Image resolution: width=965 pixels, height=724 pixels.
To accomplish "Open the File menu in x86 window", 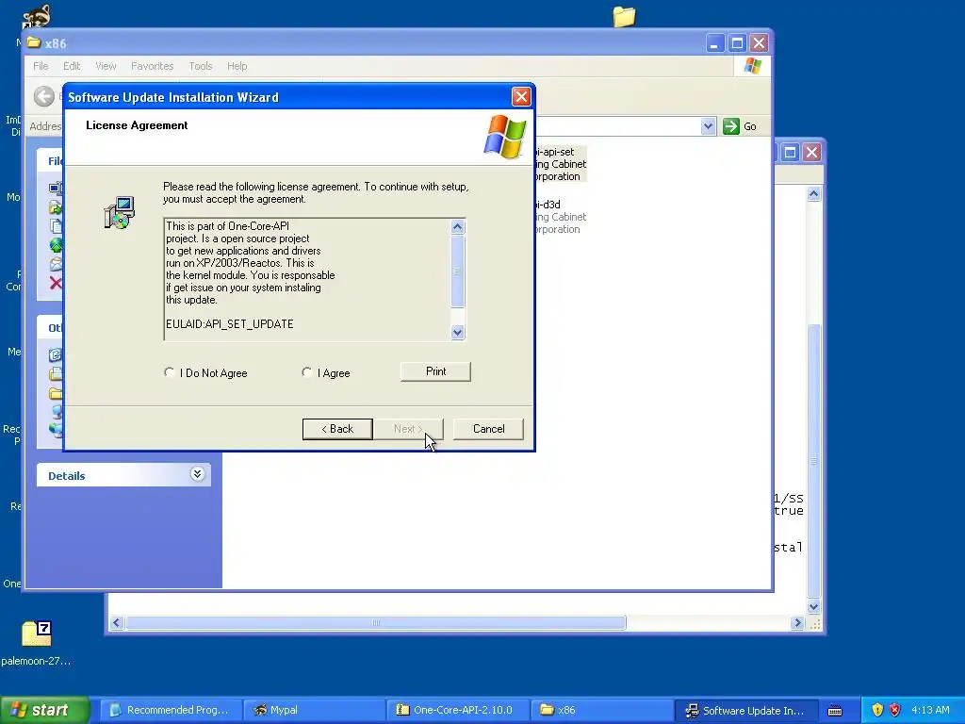I will 41,66.
